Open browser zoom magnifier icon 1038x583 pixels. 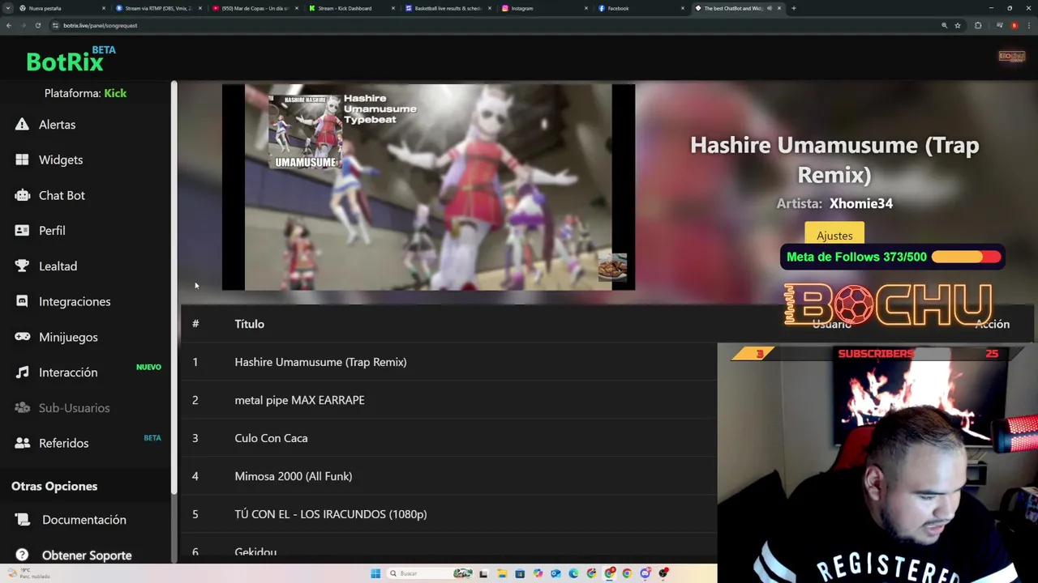point(944,25)
